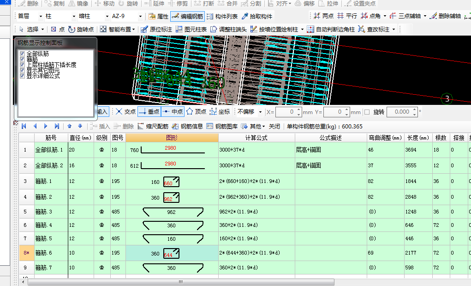The height and width of the screenshot is (286, 471).
Task: Click the horizontal scrollbar of rebar table
Action: click(x=181, y=282)
